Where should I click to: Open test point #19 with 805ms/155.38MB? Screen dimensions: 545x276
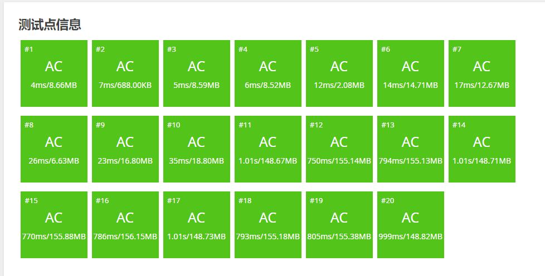[339, 225]
